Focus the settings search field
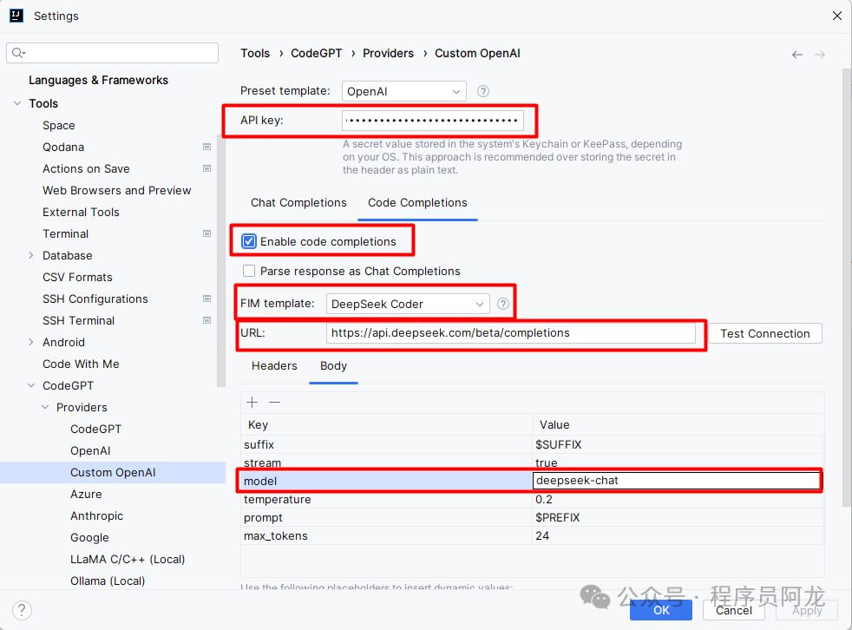 pyautogui.click(x=113, y=53)
